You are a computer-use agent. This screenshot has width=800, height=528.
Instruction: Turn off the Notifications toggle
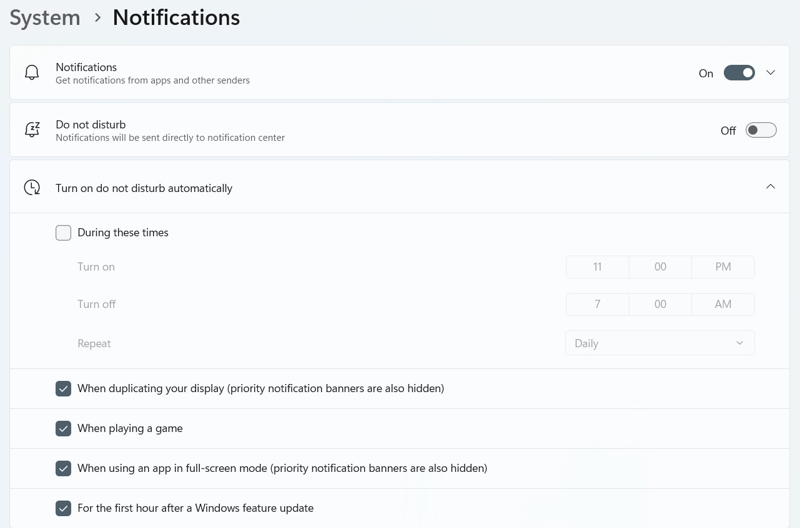click(x=739, y=73)
